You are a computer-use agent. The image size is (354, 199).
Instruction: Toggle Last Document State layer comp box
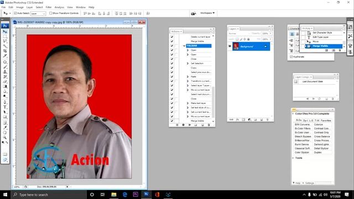[x=295, y=82]
